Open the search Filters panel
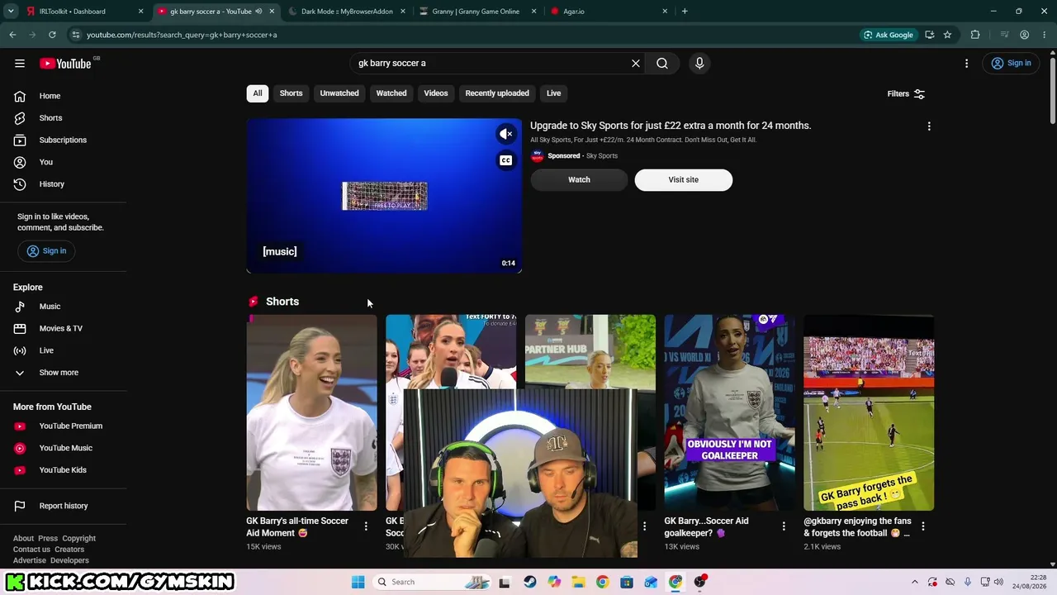 (906, 94)
